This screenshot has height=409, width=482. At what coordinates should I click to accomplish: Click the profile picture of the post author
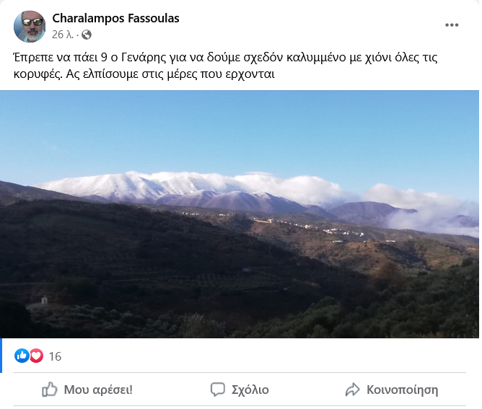tap(30, 27)
